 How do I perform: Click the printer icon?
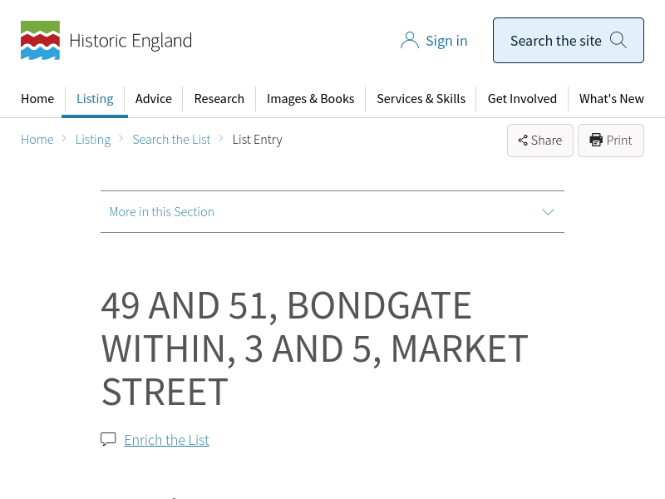coord(596,141)
